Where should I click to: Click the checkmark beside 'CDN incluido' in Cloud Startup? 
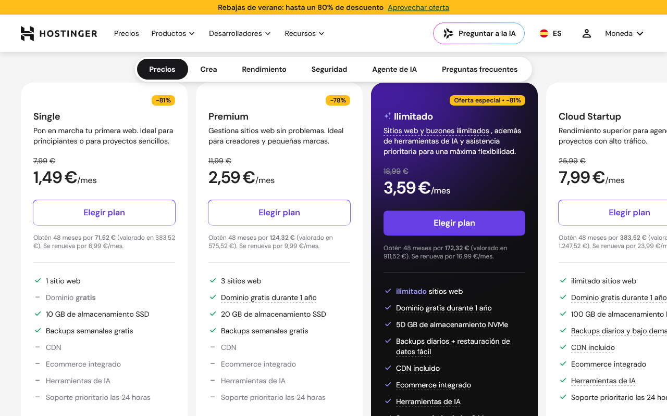tap(563, 347)
